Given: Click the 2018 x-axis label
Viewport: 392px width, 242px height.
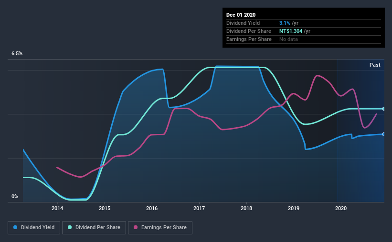Looking at the screenshot, I should pos(246,208).
